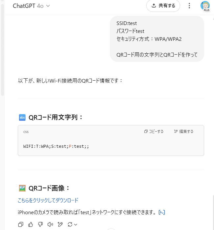Click the QRコード画像 heading
Screen dimensions: 214x230
[49, 188]
